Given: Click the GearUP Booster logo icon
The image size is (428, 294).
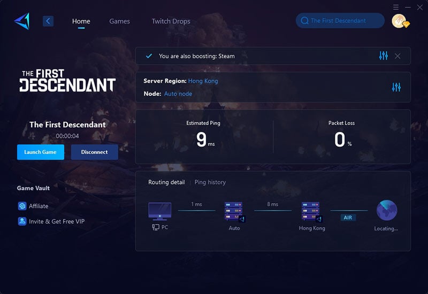Looking at the screenshot, I should [x=22, y=21].
